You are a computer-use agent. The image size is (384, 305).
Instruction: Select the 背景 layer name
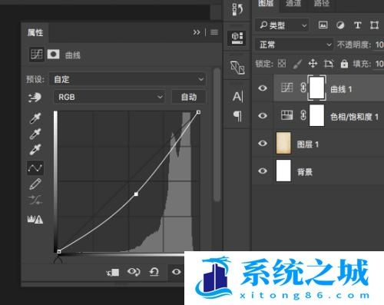pos(305,172)
